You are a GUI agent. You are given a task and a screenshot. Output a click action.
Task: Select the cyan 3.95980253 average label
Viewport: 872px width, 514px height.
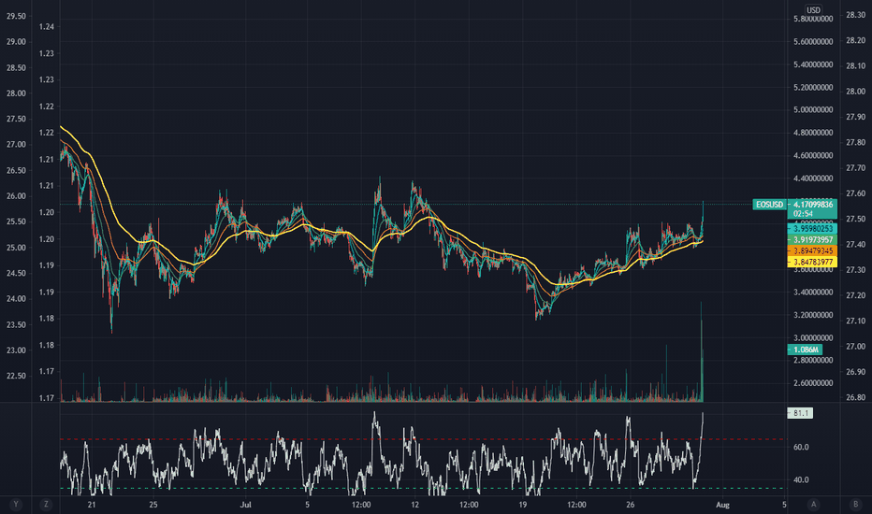812,228
